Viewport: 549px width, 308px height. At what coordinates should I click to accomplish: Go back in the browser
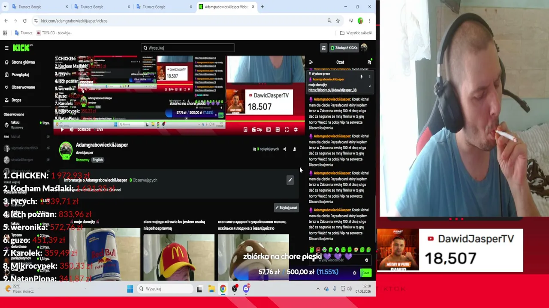[6, 21]
